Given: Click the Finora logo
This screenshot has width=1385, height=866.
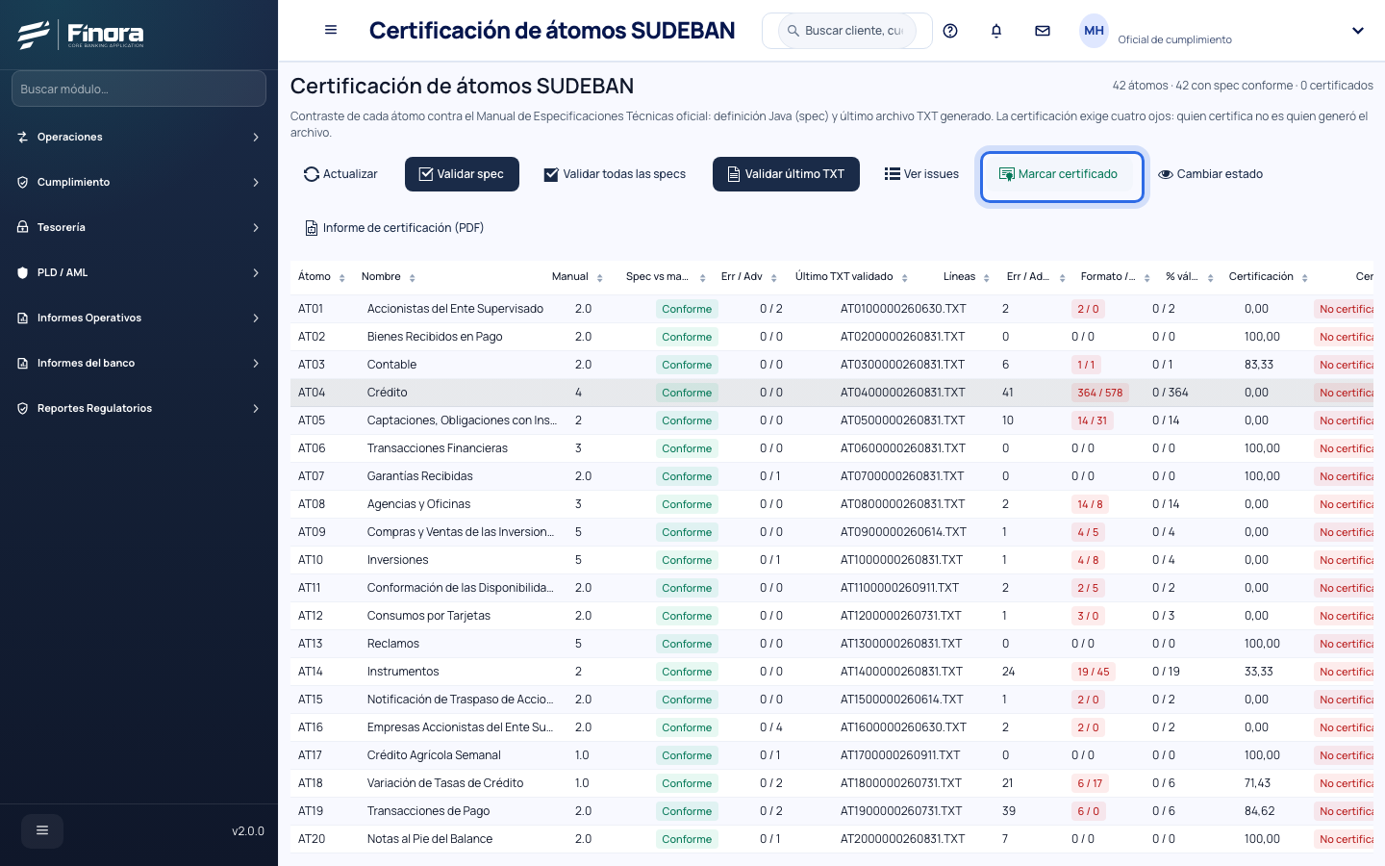Looking at the screenshot, I should pos(81,35).
